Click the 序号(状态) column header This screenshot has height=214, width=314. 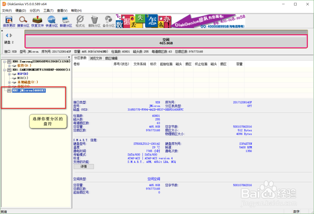(121, 64)
